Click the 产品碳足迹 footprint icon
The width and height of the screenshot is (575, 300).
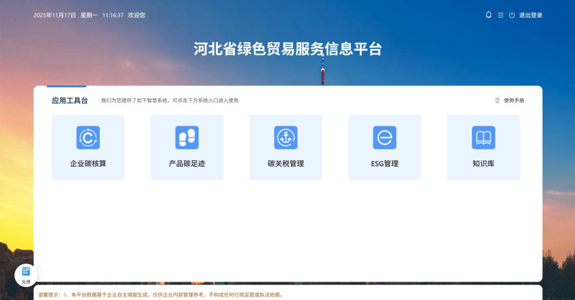point(187,137)
